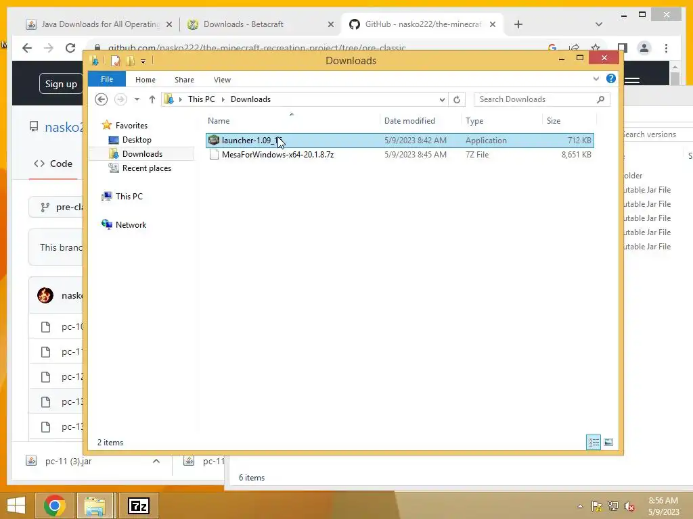This screenshot has width=693, height=519.
Task: Click the Explorer Back navigation arrow
Action: tap(102, 99)
